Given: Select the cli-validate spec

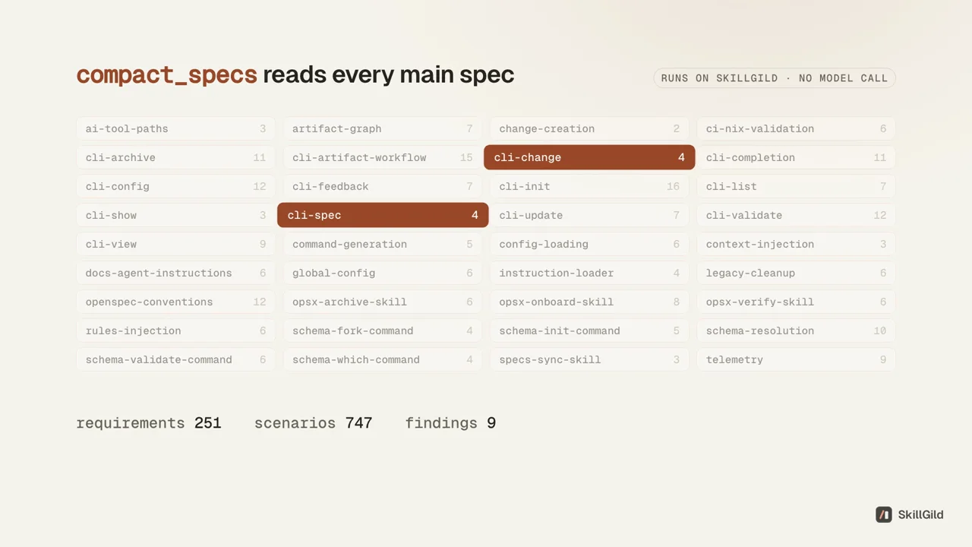Looking at the screenshot, I should tap(796, 215).
